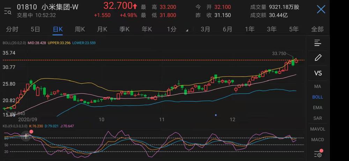This screenshot has height=161, width=349.
Task: Open indicator settings gear icon
Action: point(318,154)
